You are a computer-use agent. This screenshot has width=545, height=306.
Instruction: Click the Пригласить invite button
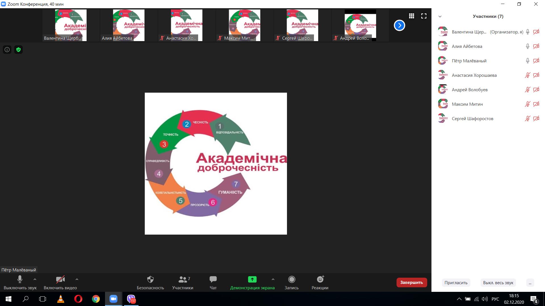456,282
